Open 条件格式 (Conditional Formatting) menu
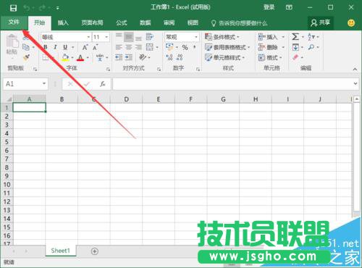Viewport: 362px width, 268px height. pos(222,37)
